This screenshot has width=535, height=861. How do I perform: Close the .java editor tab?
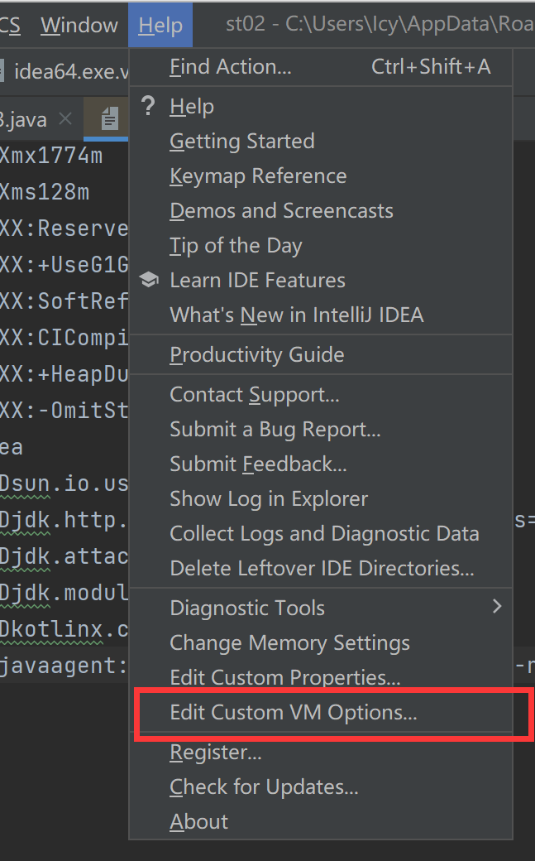click(x=66, y=119)
